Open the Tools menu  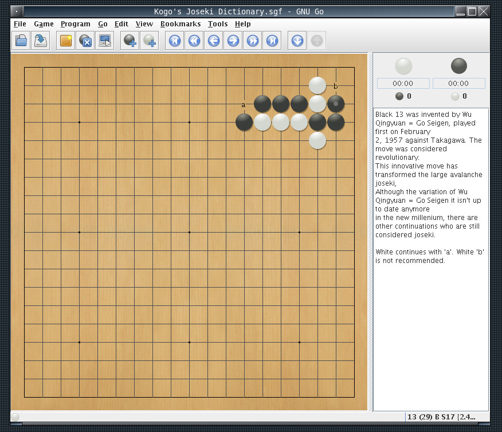pos(218,24)
